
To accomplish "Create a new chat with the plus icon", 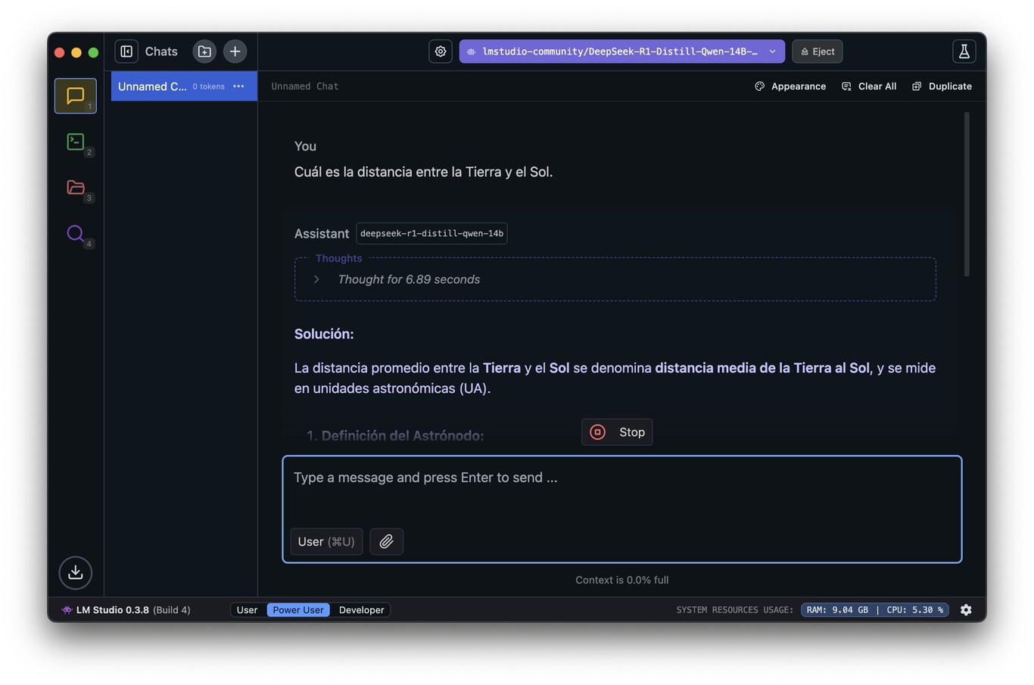I will click(x=235, y=51).
